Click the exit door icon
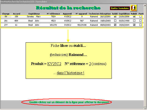 pos(134,8)
